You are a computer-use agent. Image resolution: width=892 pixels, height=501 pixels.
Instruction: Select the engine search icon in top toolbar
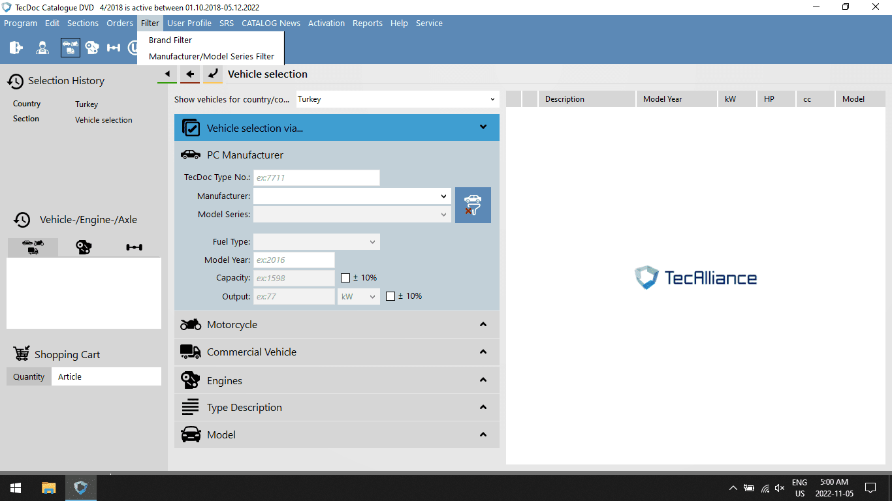click(92, 48)
